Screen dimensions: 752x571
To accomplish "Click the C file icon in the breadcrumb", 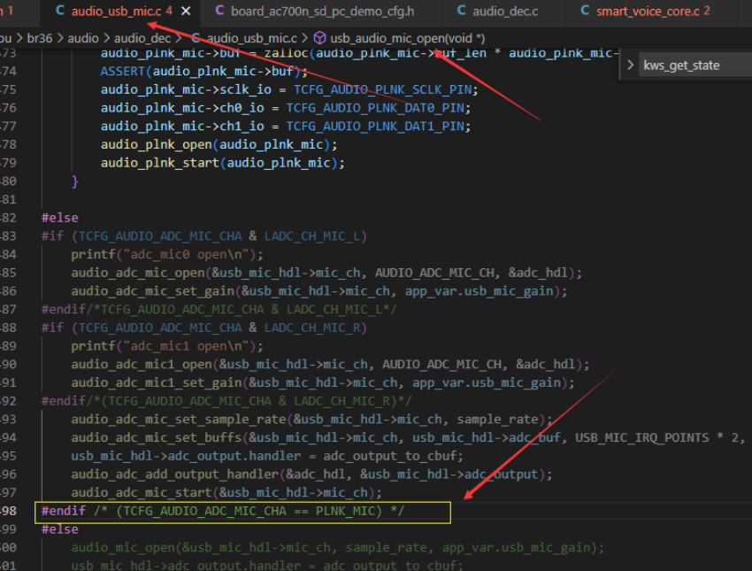I will (196, 38).
